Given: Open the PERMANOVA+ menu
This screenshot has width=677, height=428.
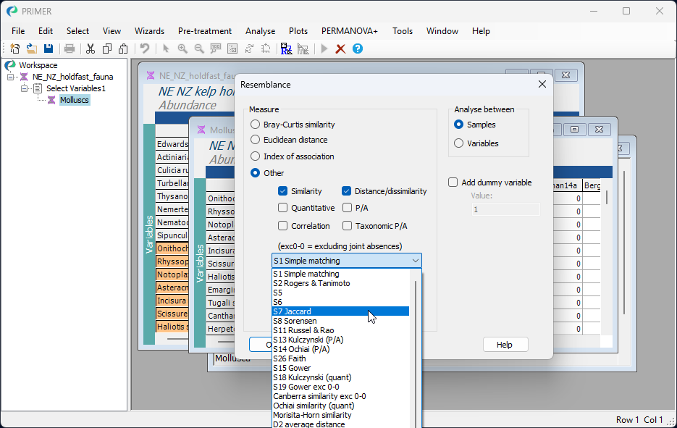Looking at the screenshot, I should (x=350, y=31).
